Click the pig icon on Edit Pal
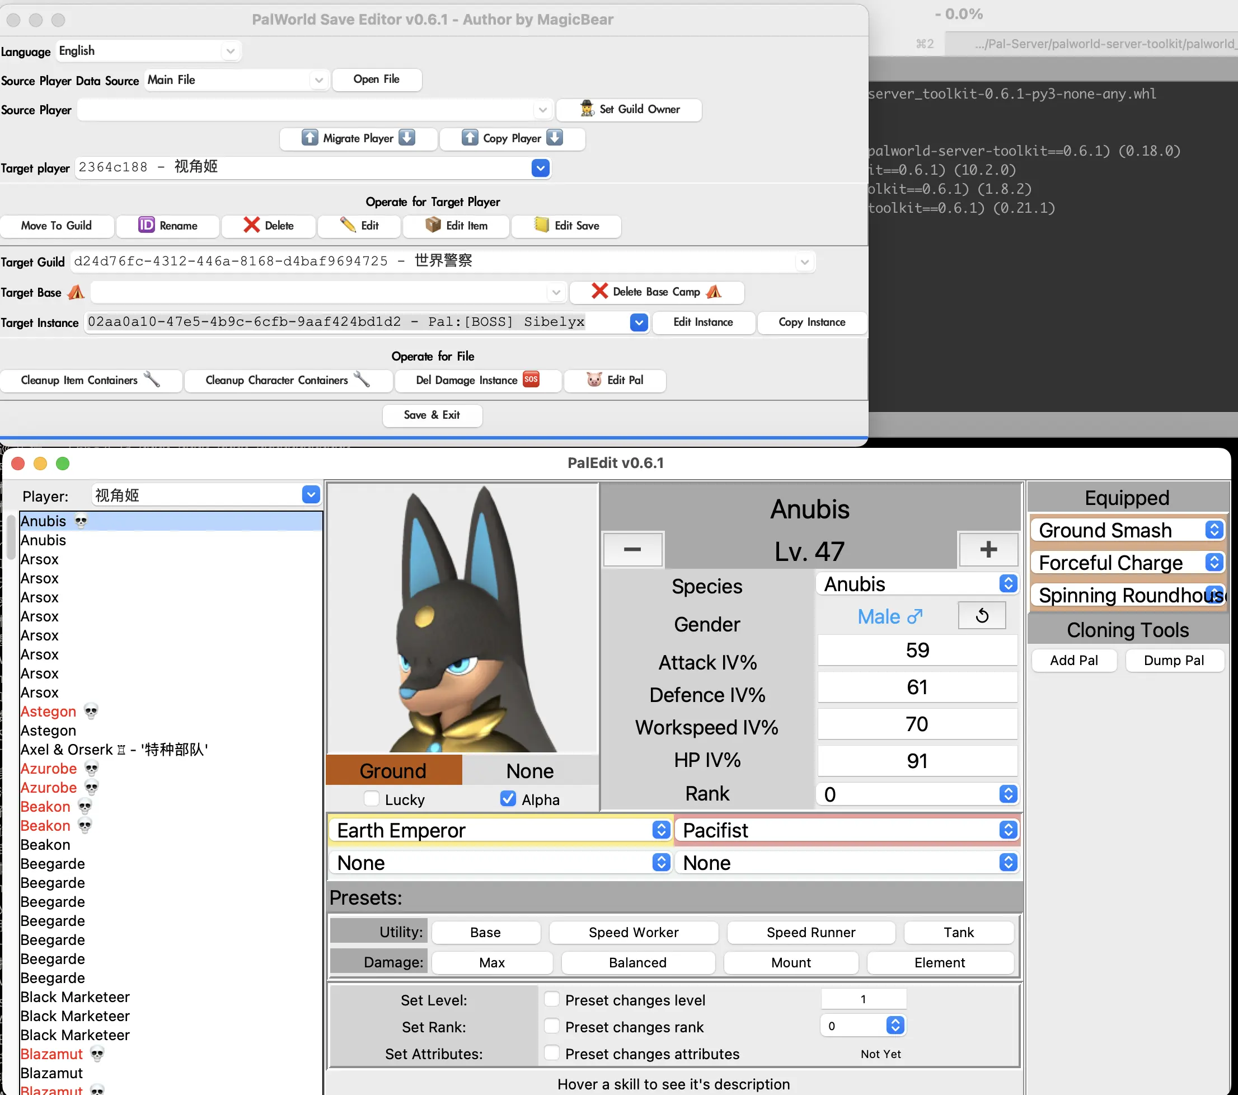The height and width of the screenshot is (1095, 1238). (594, 380)
